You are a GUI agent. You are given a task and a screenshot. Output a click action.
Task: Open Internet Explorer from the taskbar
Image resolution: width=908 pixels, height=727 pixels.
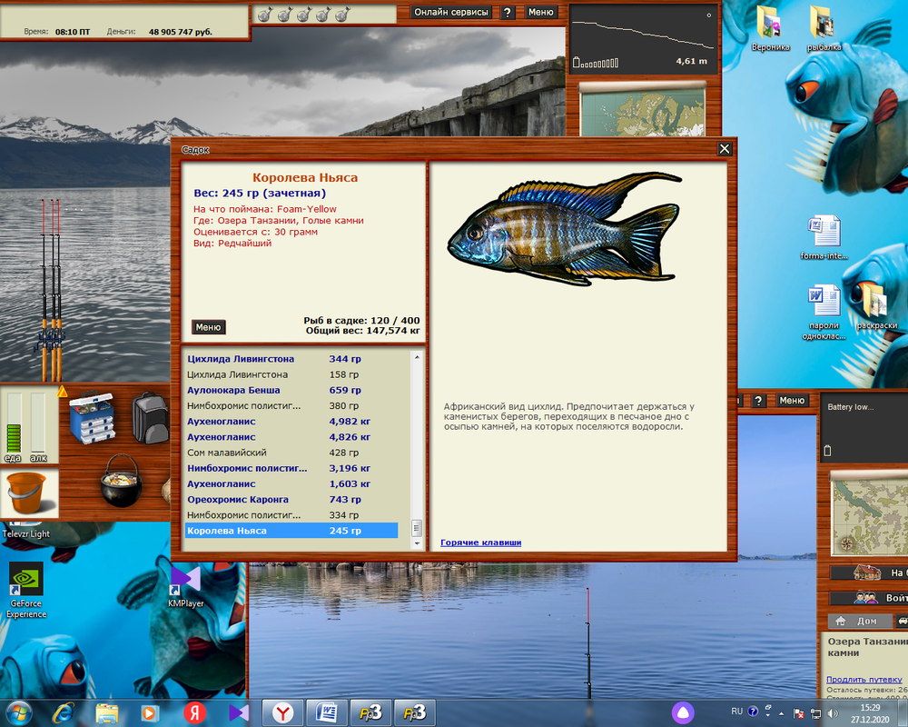[x=64, y=712]
